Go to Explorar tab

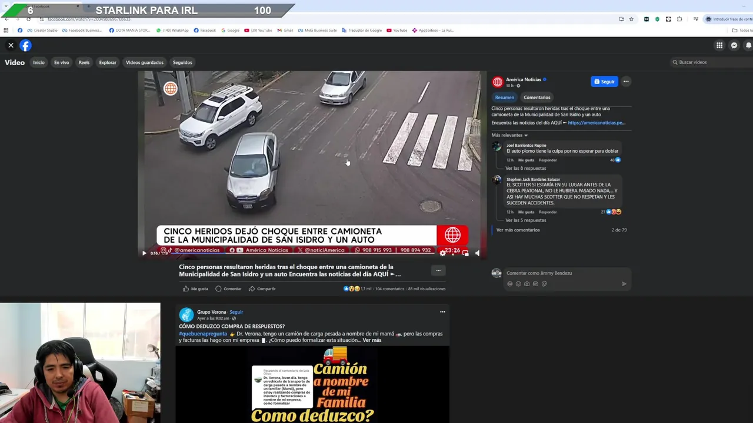(108, 62)
